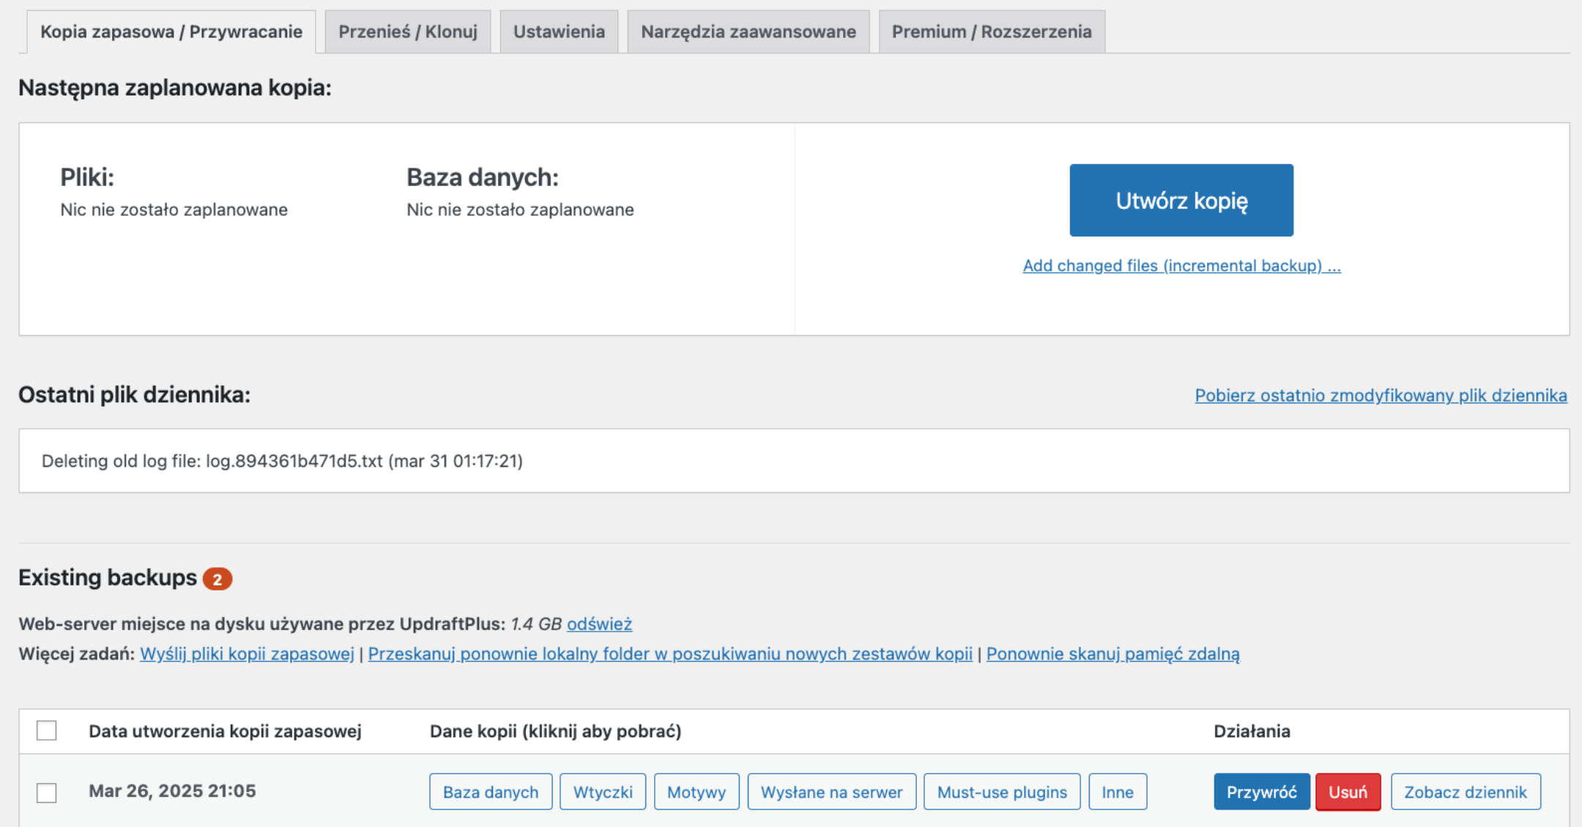This screenshot has width=1582, height=827.
Task: Download the last modified log file link
Action: 1381,395
